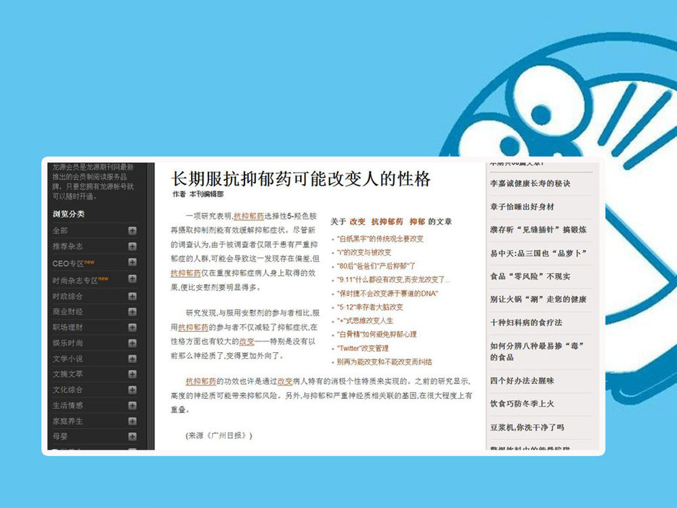Open the 全部 category

(60, 231)
